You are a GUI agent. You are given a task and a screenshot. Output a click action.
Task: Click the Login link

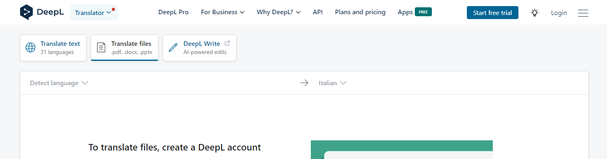[x=559, y=13]
